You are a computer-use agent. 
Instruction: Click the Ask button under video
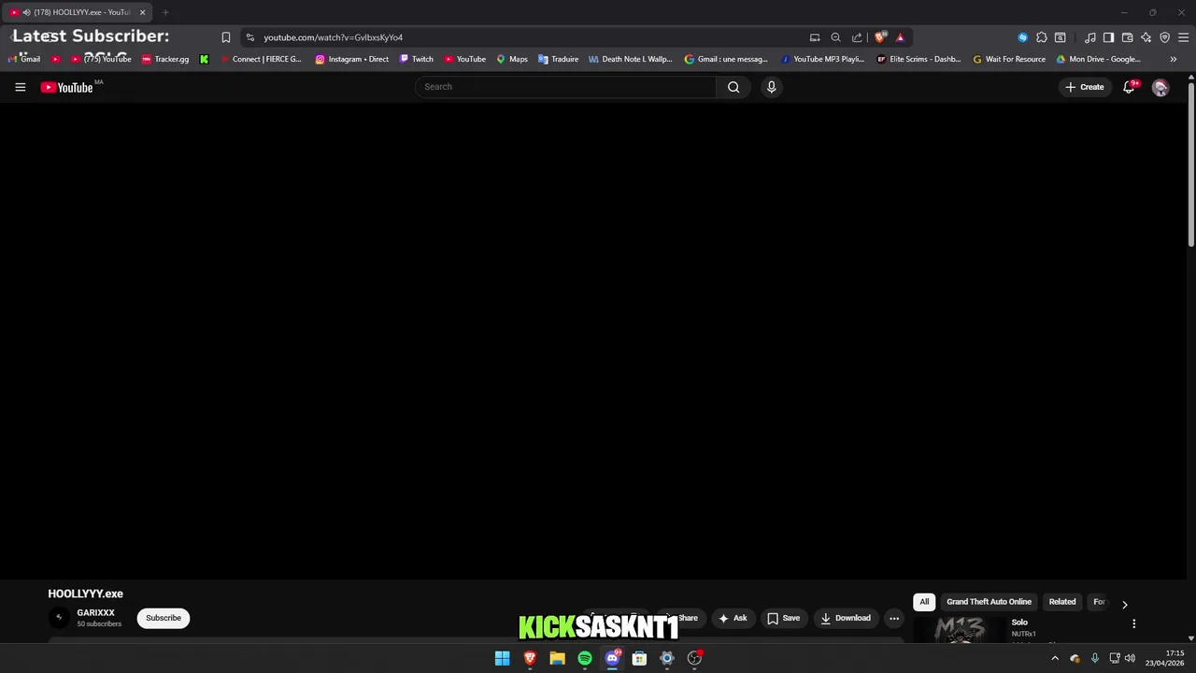pos(733,618)
